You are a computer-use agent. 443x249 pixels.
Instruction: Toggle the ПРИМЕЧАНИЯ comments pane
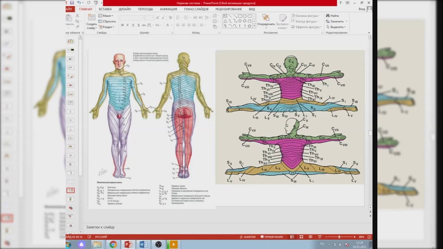(x=271, y=237)
